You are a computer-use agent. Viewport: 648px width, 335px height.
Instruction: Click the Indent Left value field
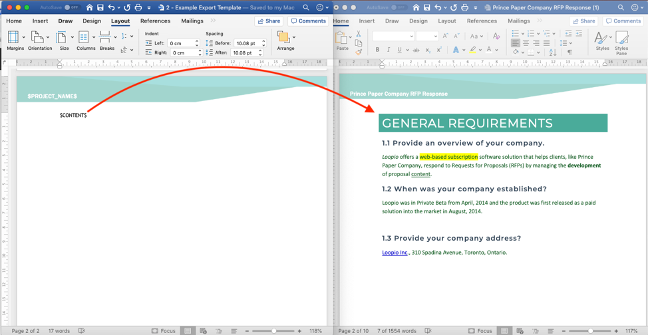point(185,43)
